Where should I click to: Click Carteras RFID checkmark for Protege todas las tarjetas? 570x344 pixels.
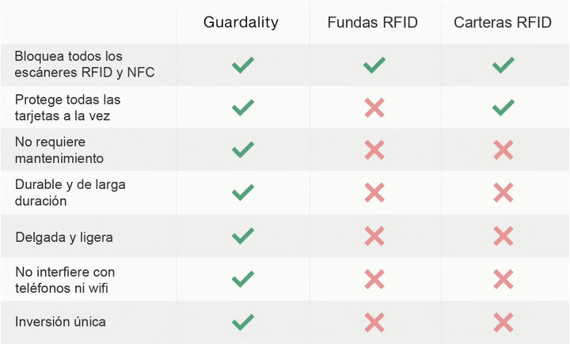[503, 108]
